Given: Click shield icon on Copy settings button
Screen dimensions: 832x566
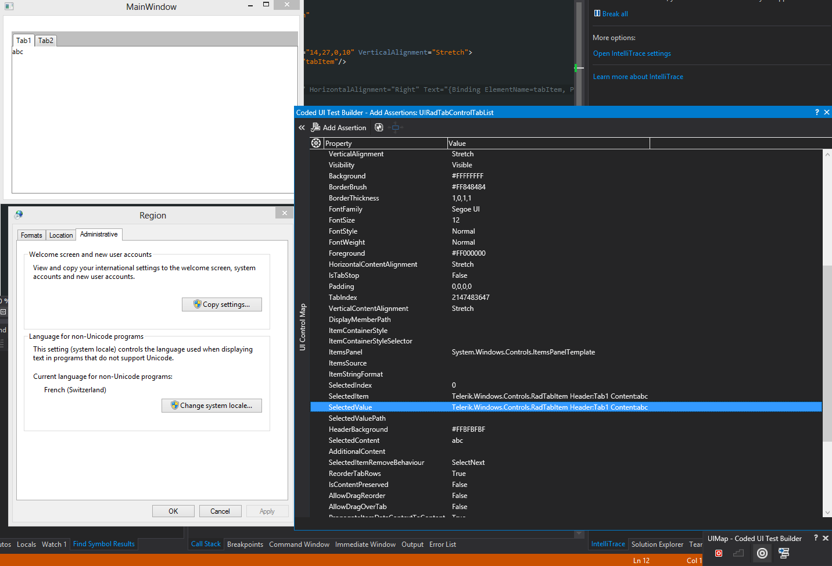Looking at the screenshot, I should tap(198, 304).
